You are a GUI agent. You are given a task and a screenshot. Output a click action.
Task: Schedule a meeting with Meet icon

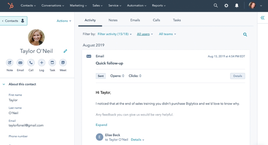coord(63,63)
